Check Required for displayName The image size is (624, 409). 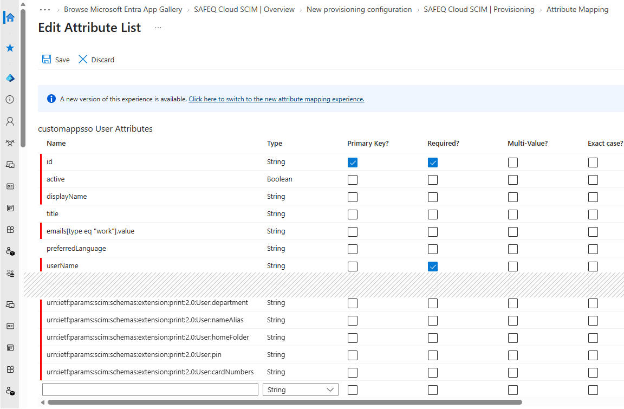point(433,197)
